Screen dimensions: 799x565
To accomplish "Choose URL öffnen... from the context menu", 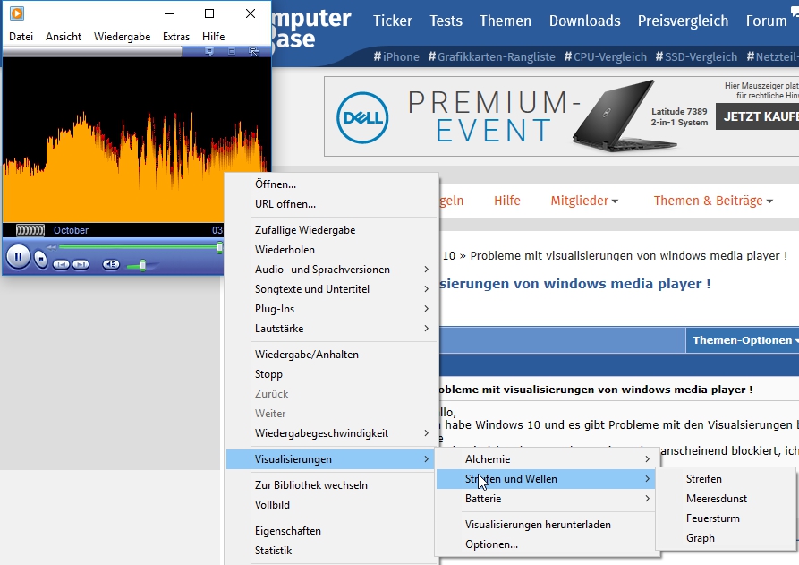I will 332,204.
